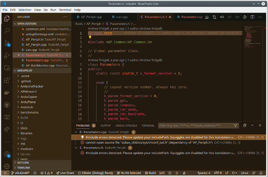Open the Explorer view in activity bar
The height and width of the screenshot is (177, 268).
point(7,18)
